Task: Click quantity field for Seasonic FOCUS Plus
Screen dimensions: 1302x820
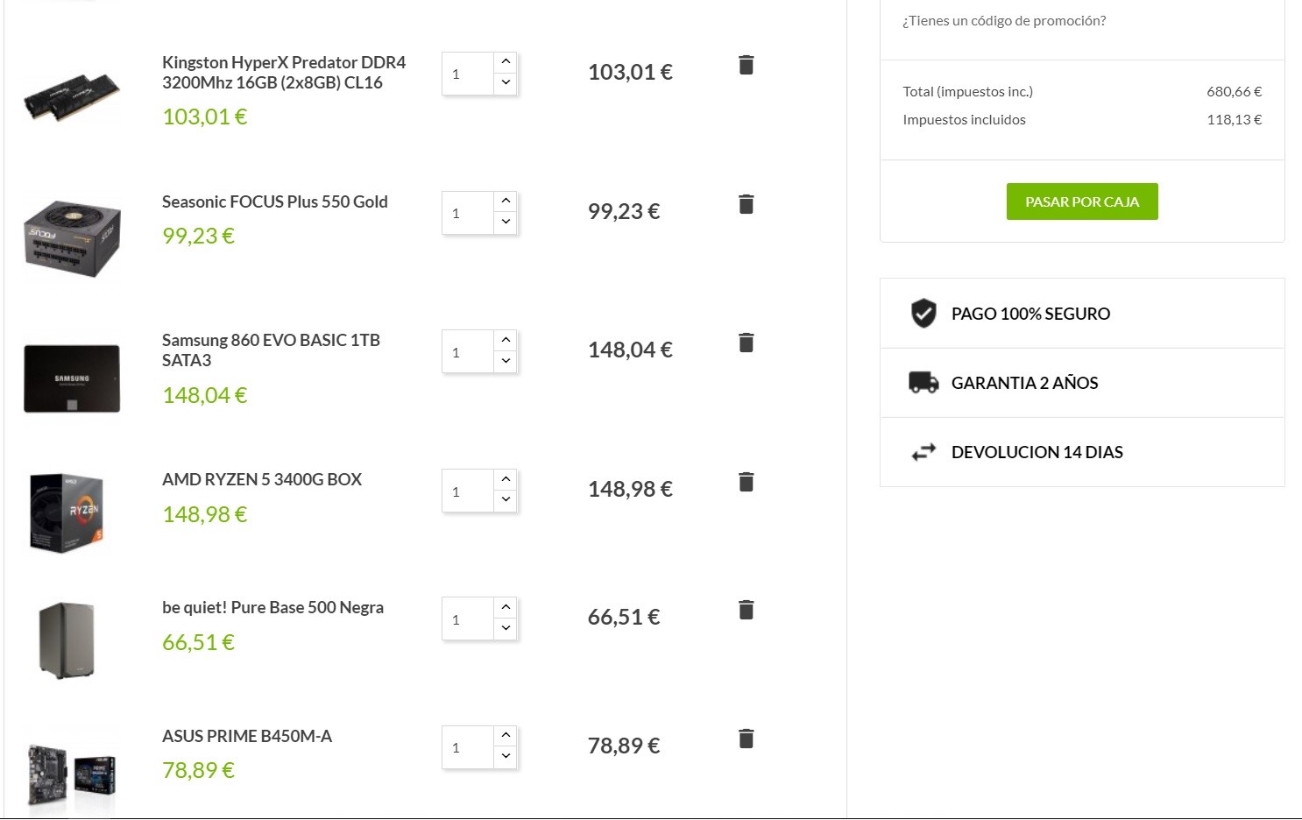Action: [468, 213]
